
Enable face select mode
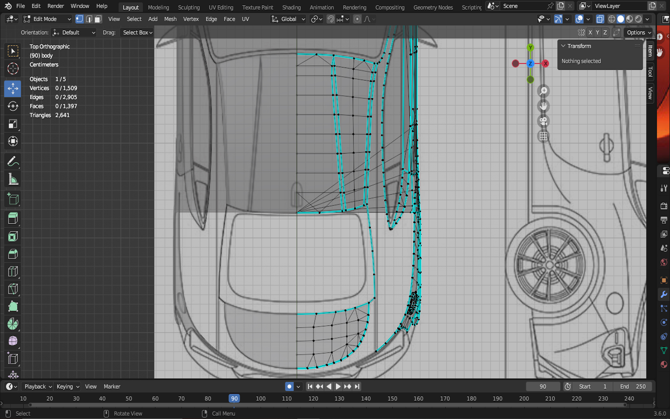[98, 19]
